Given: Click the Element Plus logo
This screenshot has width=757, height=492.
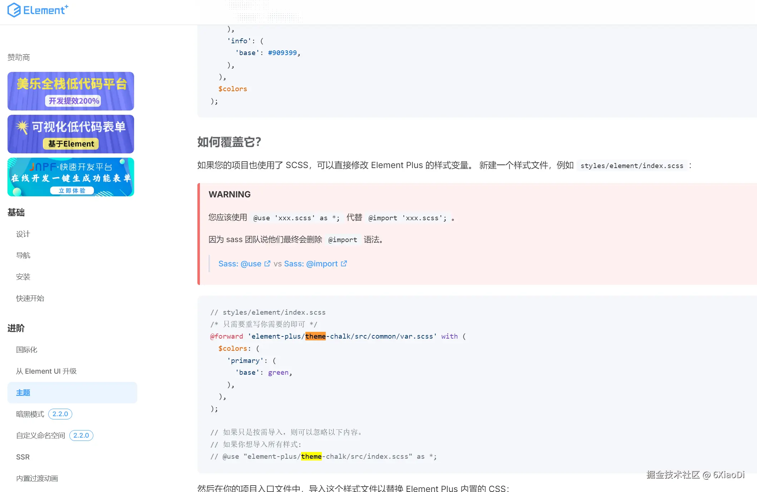Looking at the screenshot, I should [x=38, y=10].
